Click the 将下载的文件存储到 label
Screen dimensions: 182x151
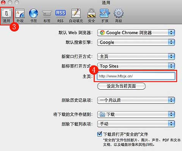(x=73, y=115)
